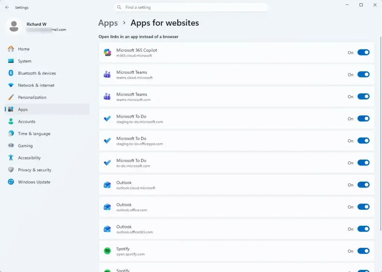382x272 pixels.
Task: Switch off To Do to-do.microsoft.com toggle
Action: pyautogui.click(x=363, y=163)
